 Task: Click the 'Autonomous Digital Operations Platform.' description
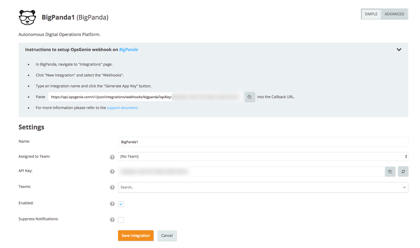click(x=59, y=34)
